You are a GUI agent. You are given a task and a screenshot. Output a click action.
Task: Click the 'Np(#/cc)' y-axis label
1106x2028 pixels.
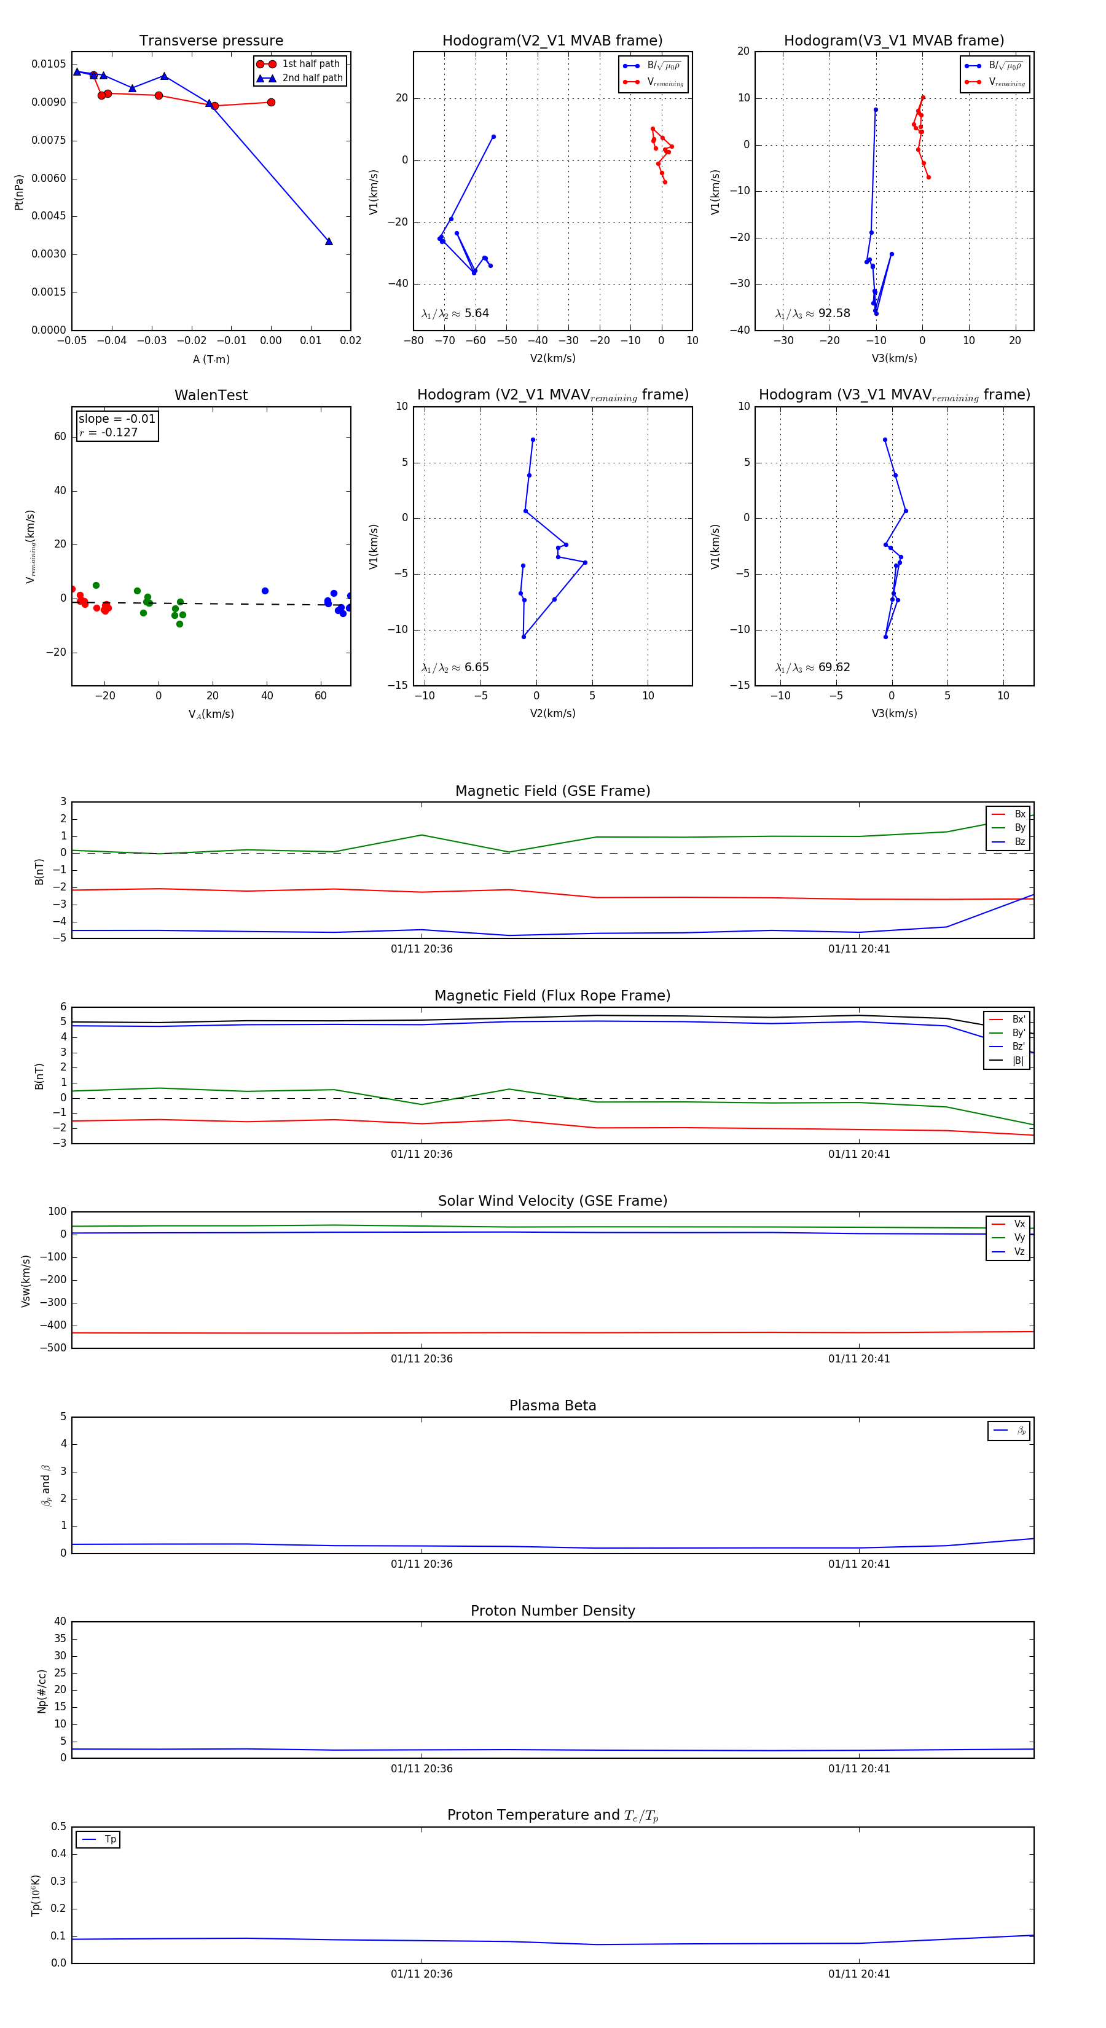(x=42, y=1691)
